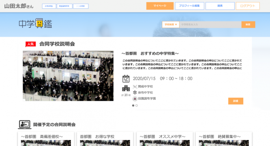Click the ～首都圏 おすすめの中学特集～ title
270x146 pixels.
[150, 54]
